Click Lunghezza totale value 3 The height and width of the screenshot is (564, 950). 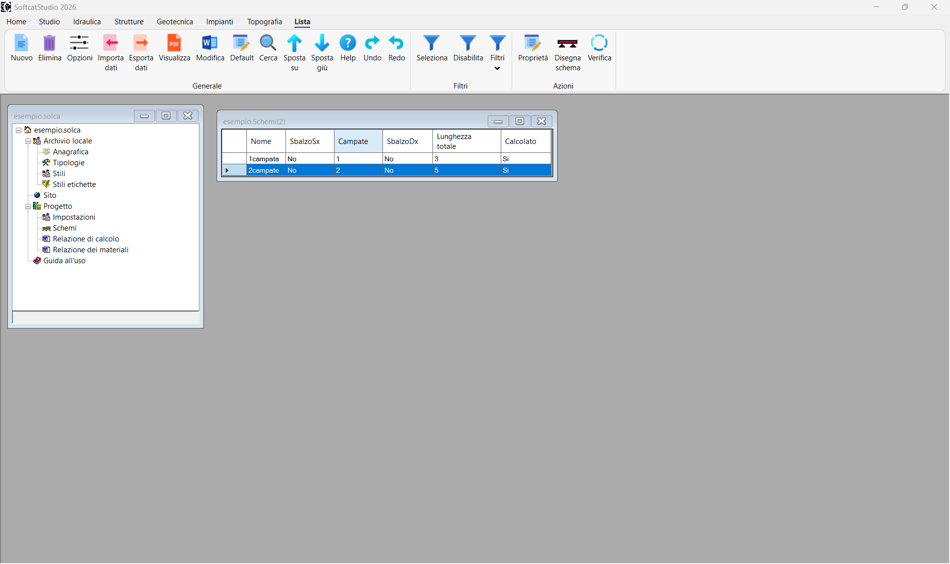pyautogui.click(x=467, y=159)
